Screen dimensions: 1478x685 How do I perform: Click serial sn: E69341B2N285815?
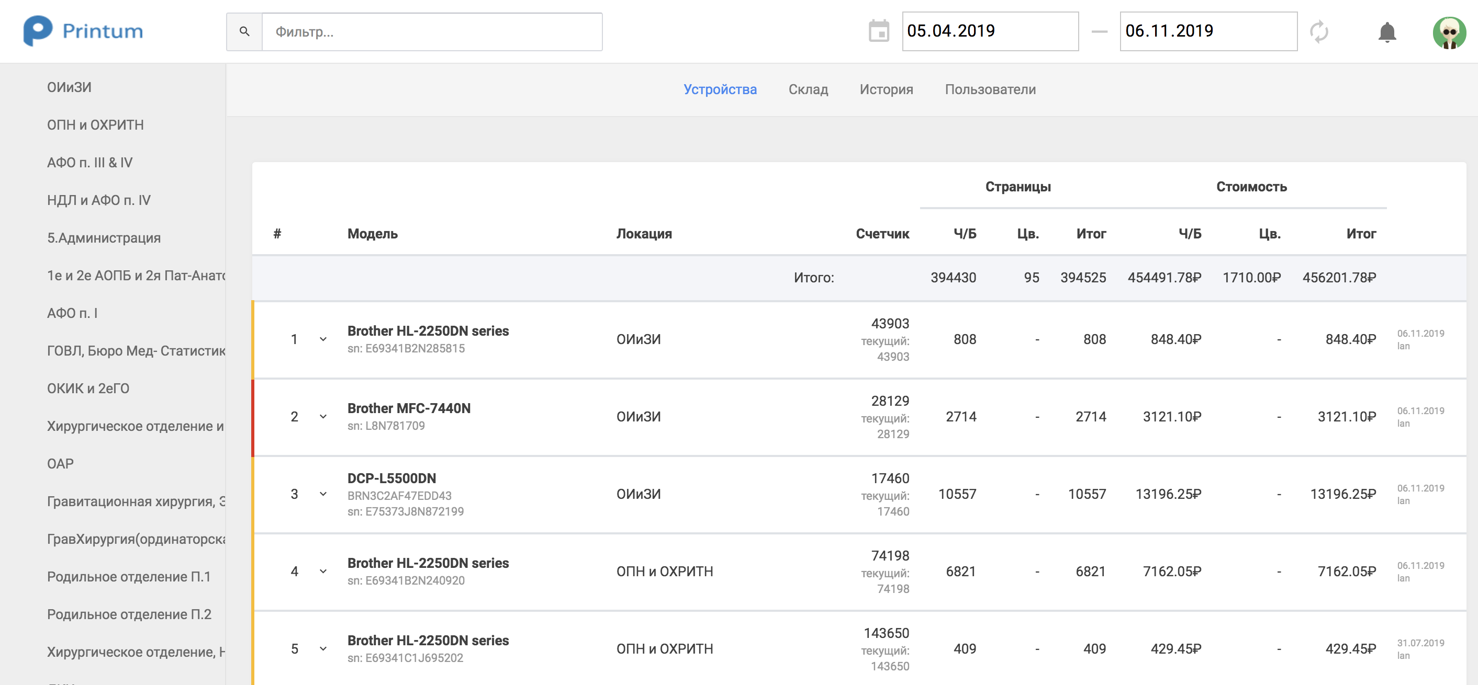click(x=406, y=349)
